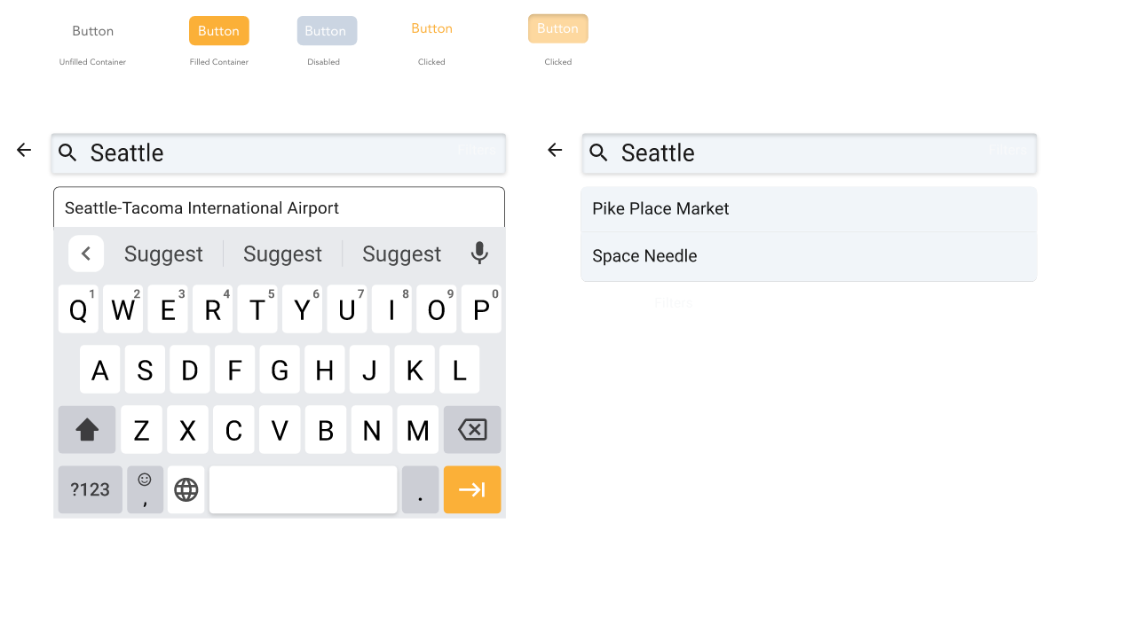1122x617 pixels.
Task: Toggle the Shift key on keyboard
Action: [x=87, y=430]
